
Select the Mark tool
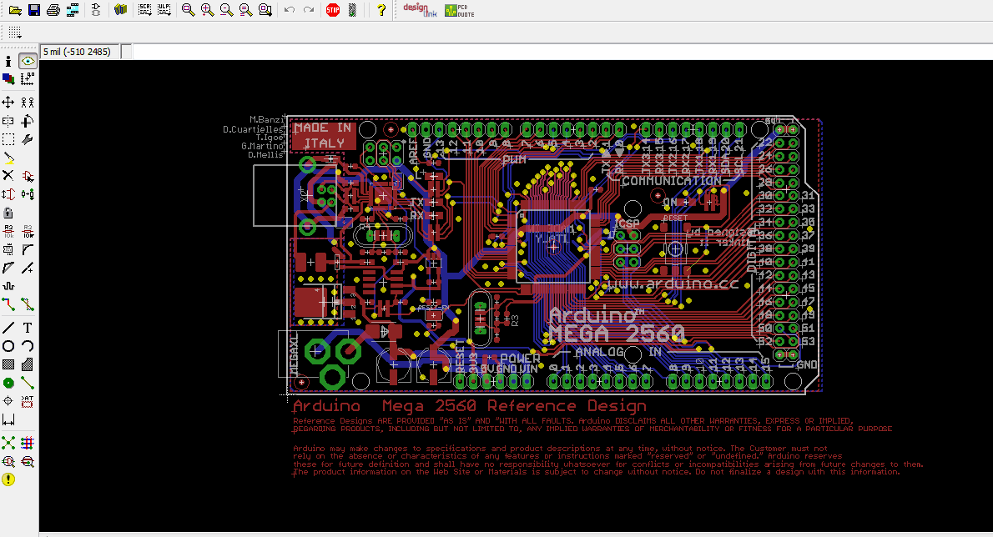click(28, 79)
